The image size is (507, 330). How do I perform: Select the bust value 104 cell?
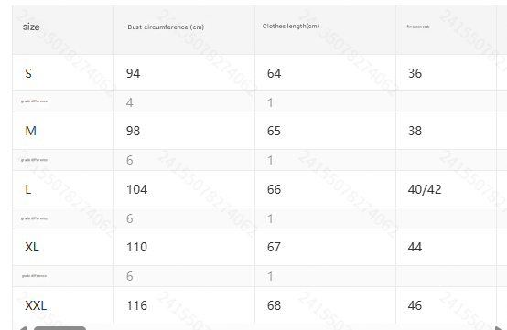click(x=184, y=189)
